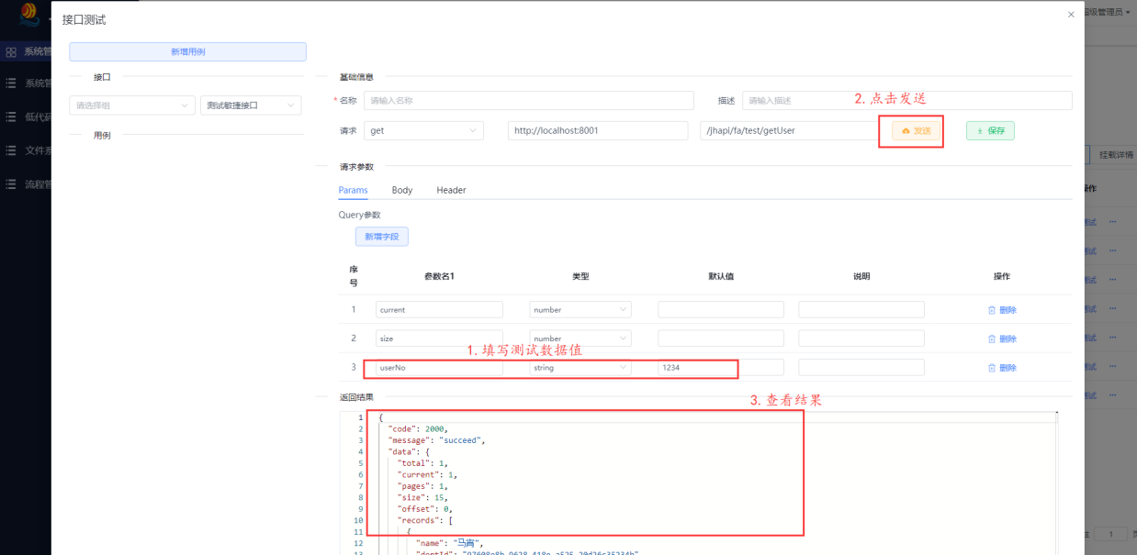Viewport: 1137px width, 555px height.
Task: Click the 系统管理 grid icon in sidebar
Action: pos(11,52)
